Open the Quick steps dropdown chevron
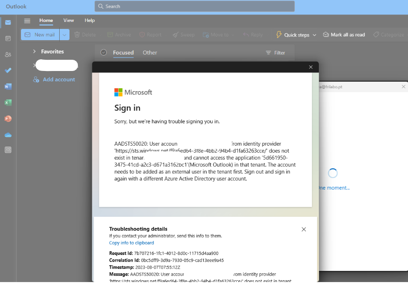 [314, 35]
